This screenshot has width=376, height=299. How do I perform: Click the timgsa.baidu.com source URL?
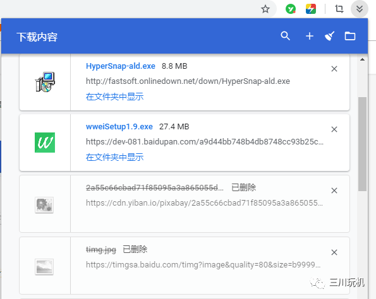click(203, 265)
